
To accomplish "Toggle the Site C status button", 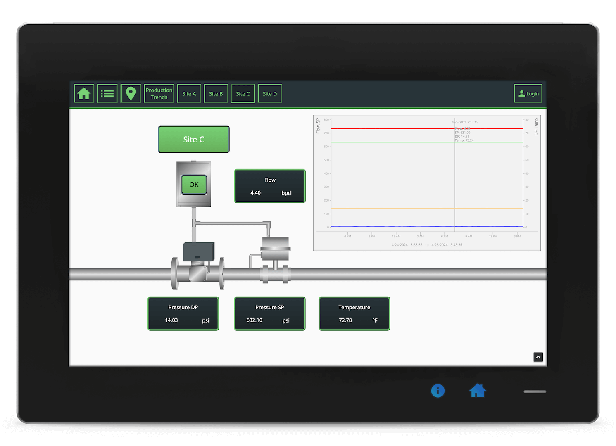I will coord(193,139).
